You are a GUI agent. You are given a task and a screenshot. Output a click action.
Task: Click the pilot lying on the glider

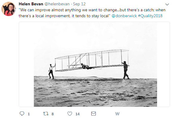(x=87, y=66)
